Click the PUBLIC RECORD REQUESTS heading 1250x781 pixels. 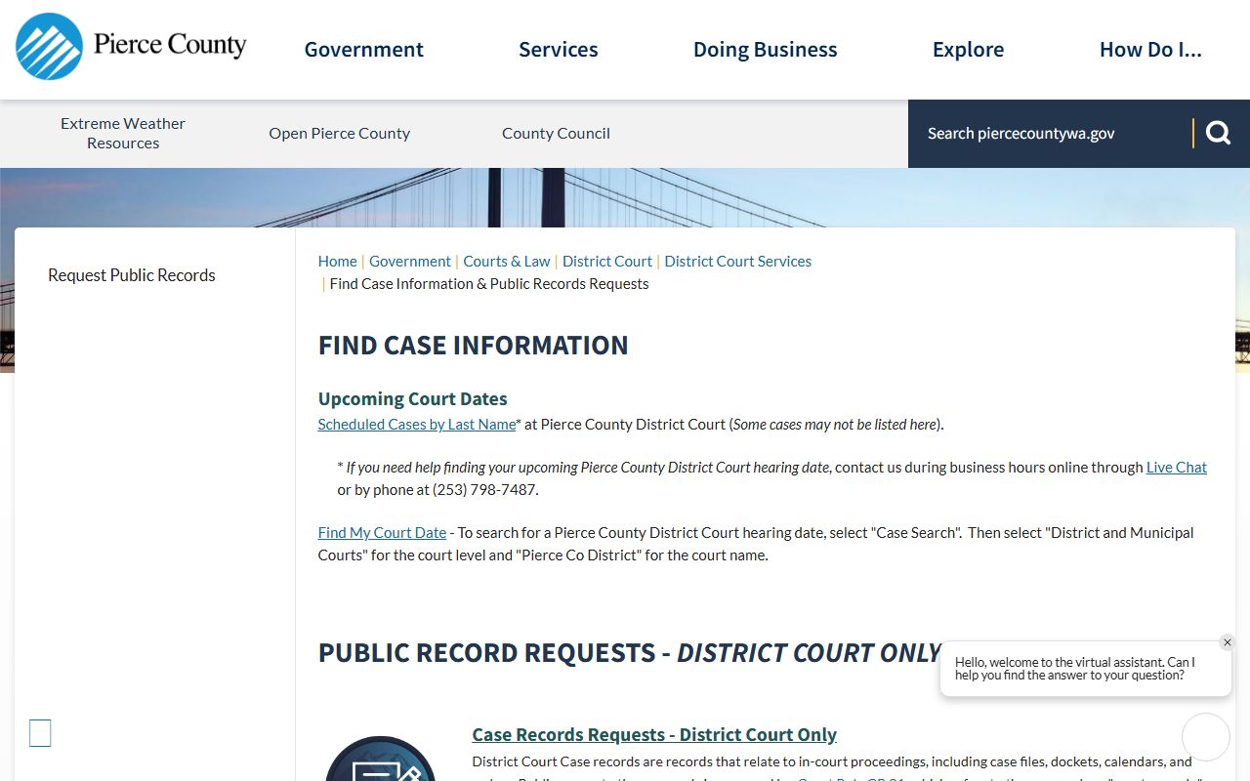pos(630,652)
